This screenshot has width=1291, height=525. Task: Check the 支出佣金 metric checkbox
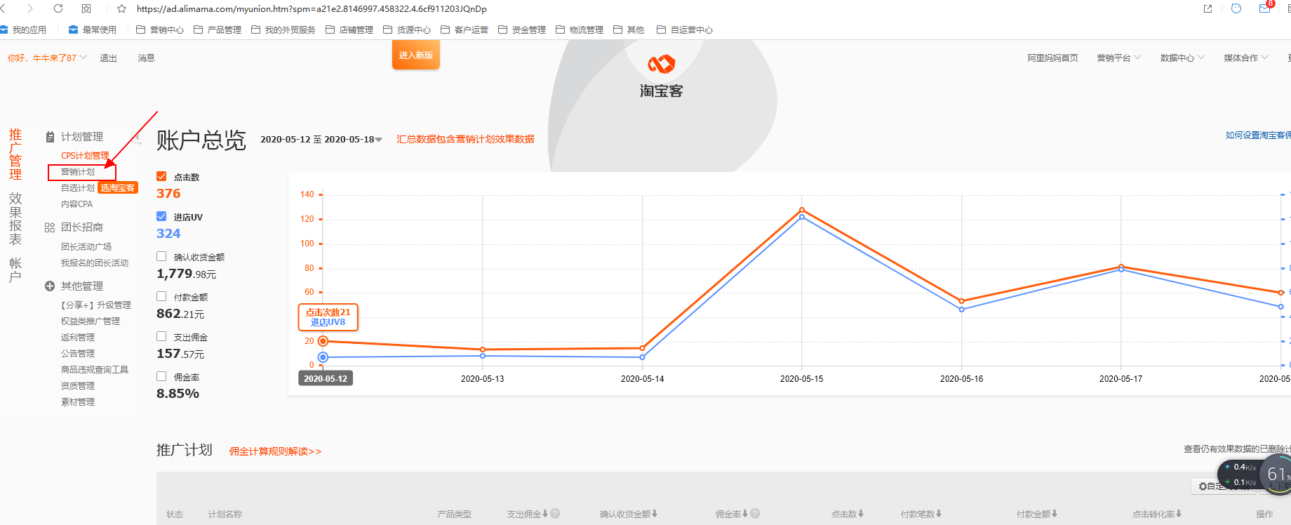pyautogui.click(x=161, y=336)
